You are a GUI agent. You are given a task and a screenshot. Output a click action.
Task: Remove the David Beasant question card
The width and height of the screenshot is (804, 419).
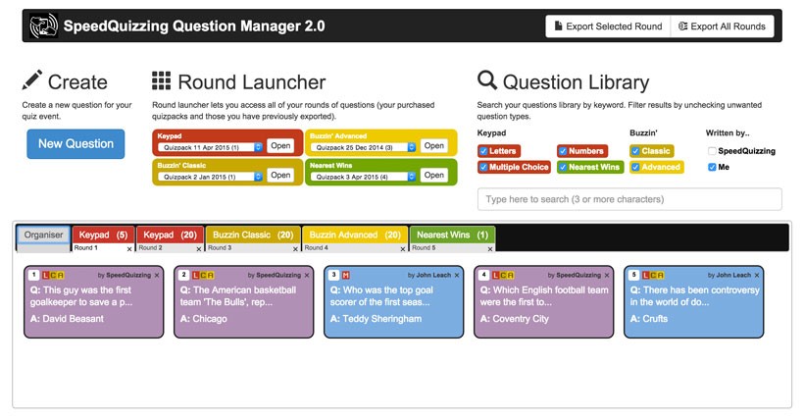pos(157,276)
